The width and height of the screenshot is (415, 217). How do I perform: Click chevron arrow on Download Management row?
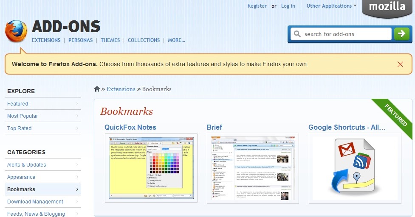point(77,201)
